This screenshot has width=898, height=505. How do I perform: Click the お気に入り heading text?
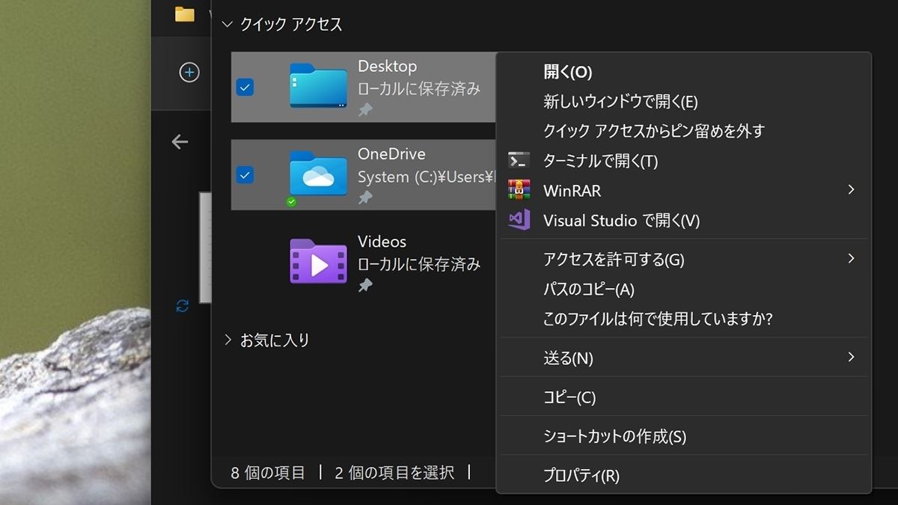[x=275, y=340]
